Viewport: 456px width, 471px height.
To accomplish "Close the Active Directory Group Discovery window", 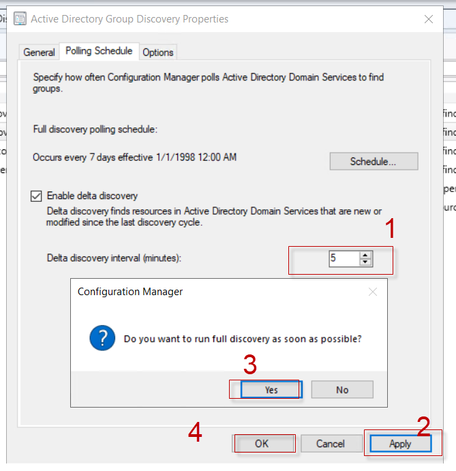I will (x=429, y=19).
